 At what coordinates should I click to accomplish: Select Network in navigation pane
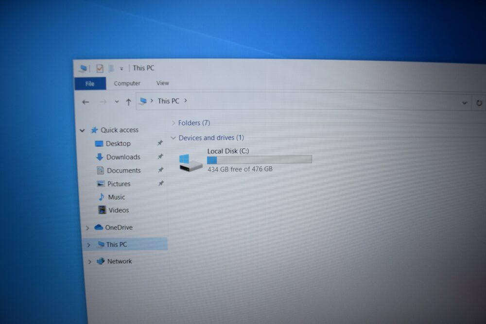[120, 261]
